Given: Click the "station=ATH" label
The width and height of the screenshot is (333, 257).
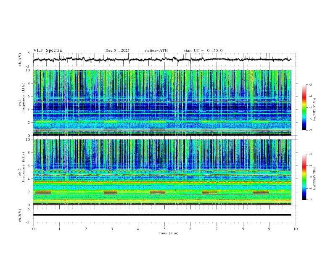Looking at the screenshot, I should pos(156,50).
